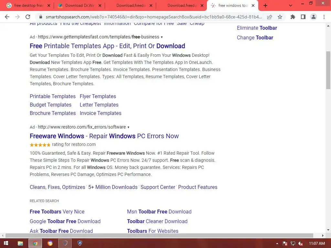Screen dimensions: 331x248
Task: Click the scroll up arrow
Action: click(x=328, y=26)
